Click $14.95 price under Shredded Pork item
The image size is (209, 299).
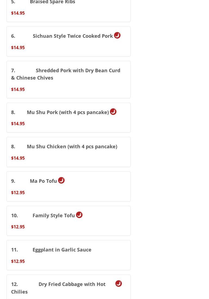click(x=18, y=89)
